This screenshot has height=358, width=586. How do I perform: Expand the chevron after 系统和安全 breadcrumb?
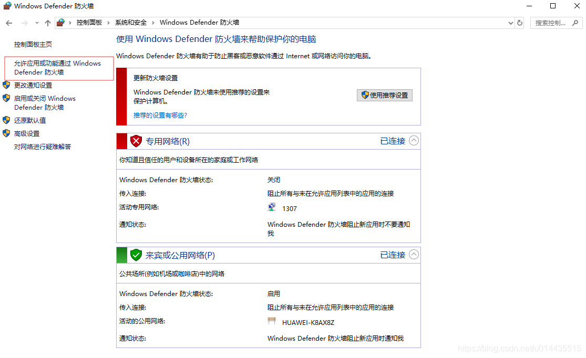[153, 23]
